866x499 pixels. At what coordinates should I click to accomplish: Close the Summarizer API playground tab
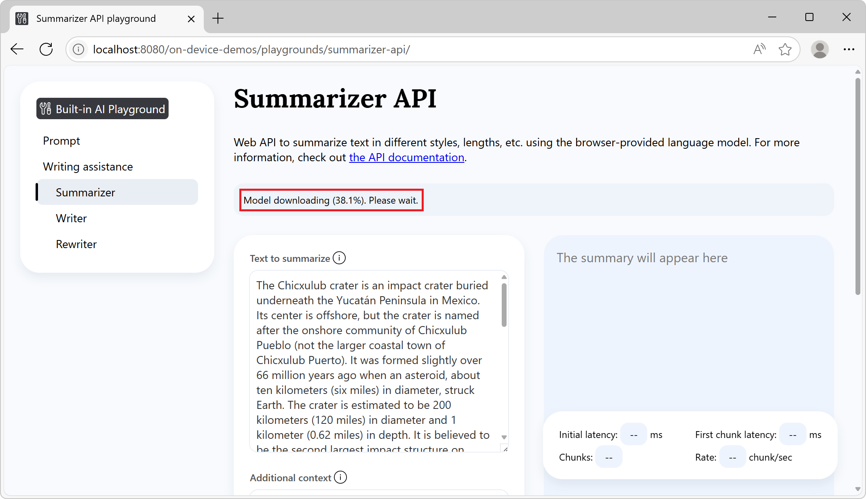click(x=191, y=19)
